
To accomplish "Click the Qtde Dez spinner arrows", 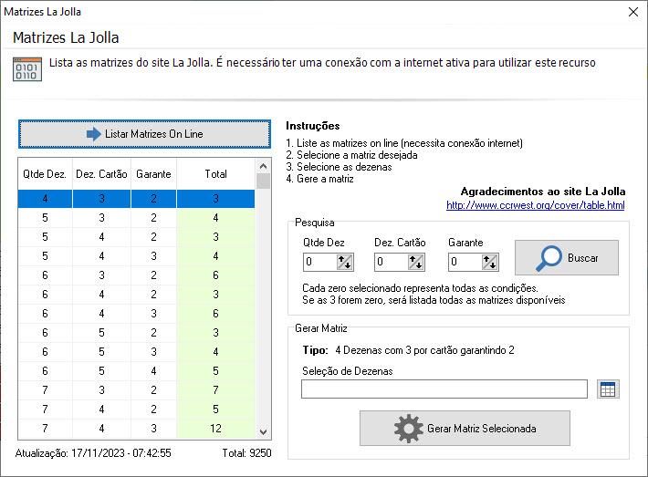I will coord(345,262).
